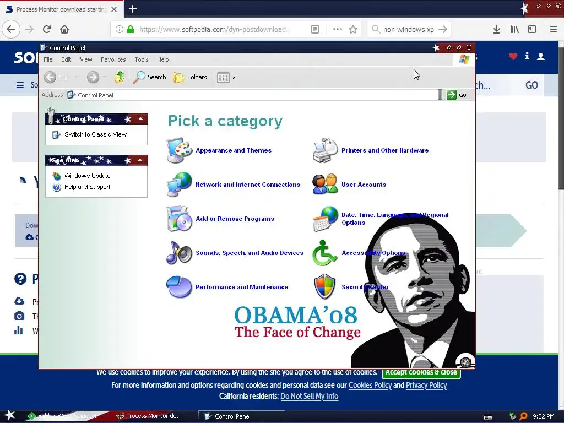The image size is (564, 423).
Task: Collapse the See Also side panel
Action: pyautogui.click(x=140, y=160)
